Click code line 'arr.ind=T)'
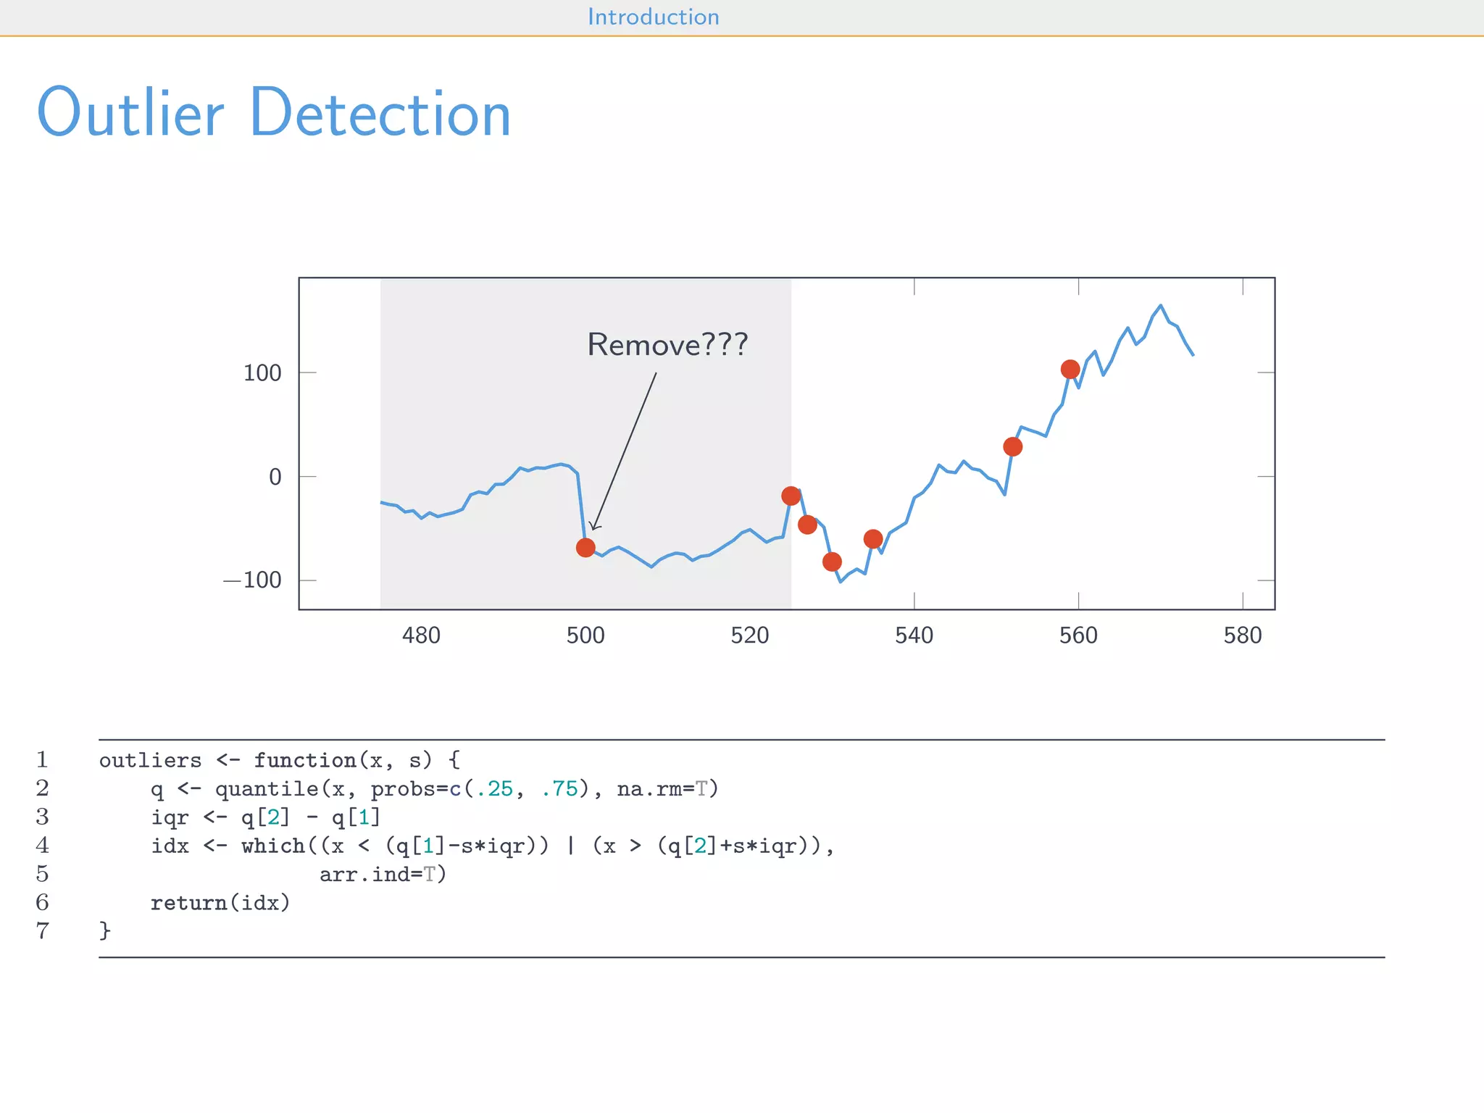 pos(383,874)
